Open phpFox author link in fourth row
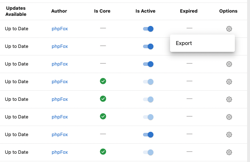 (60, 82)
